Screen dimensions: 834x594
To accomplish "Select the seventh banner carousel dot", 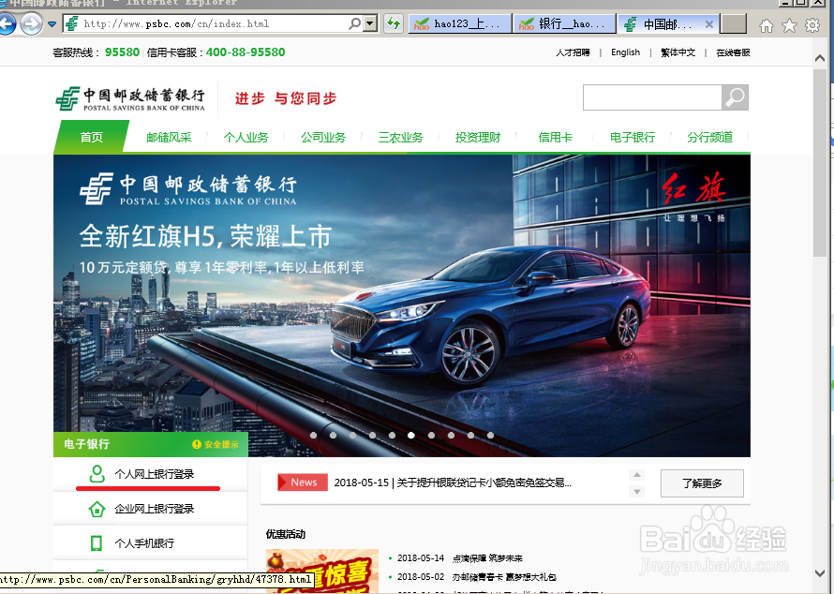I will (x=431, y=435).
